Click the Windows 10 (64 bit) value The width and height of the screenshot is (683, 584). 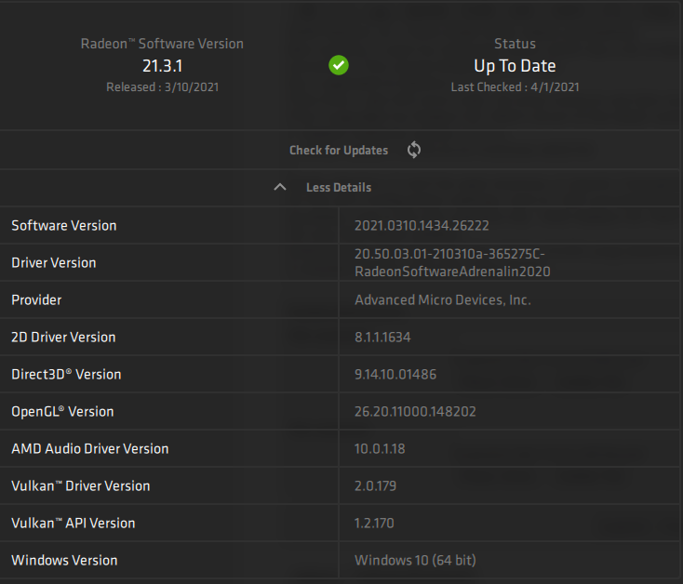tap(415, 561)
